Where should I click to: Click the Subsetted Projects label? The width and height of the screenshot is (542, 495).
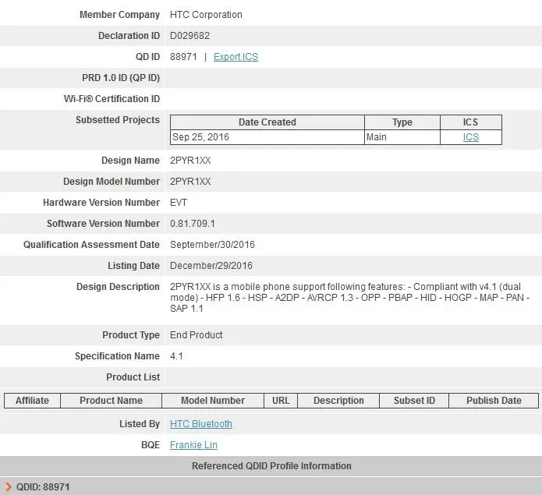click(118, 120)
